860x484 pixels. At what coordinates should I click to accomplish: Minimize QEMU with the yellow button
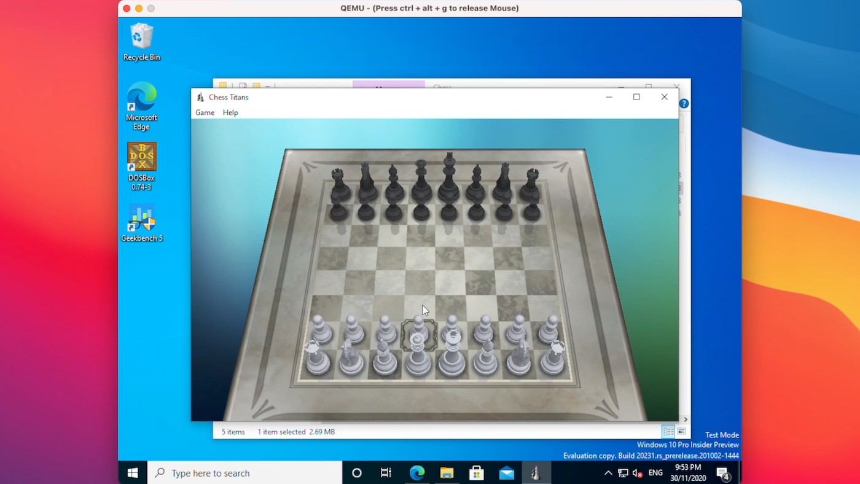(139, 8)
